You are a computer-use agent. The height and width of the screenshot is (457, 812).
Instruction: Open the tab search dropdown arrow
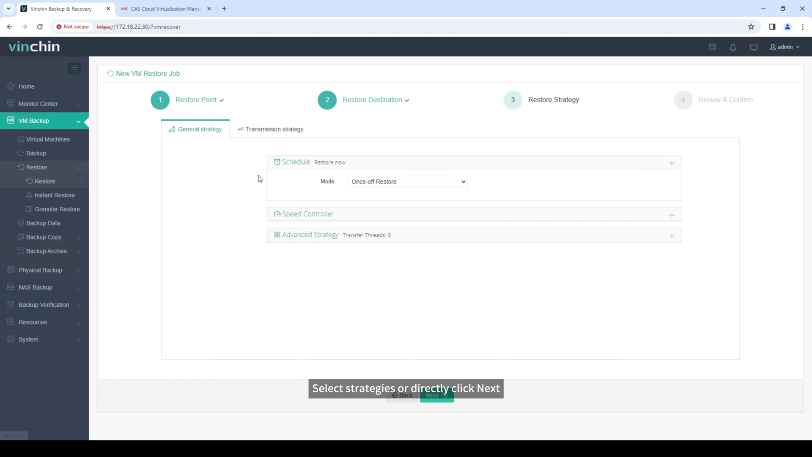click(x=8, y=8)
